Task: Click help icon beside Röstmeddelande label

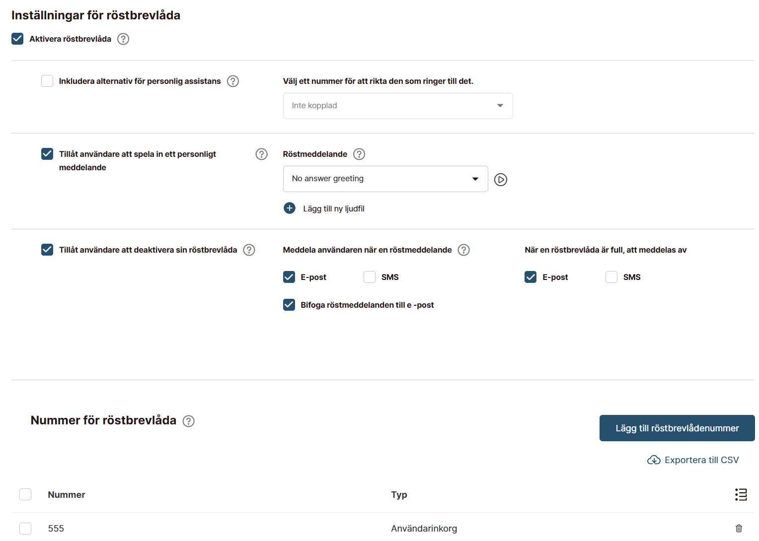Action: (359, 154)
